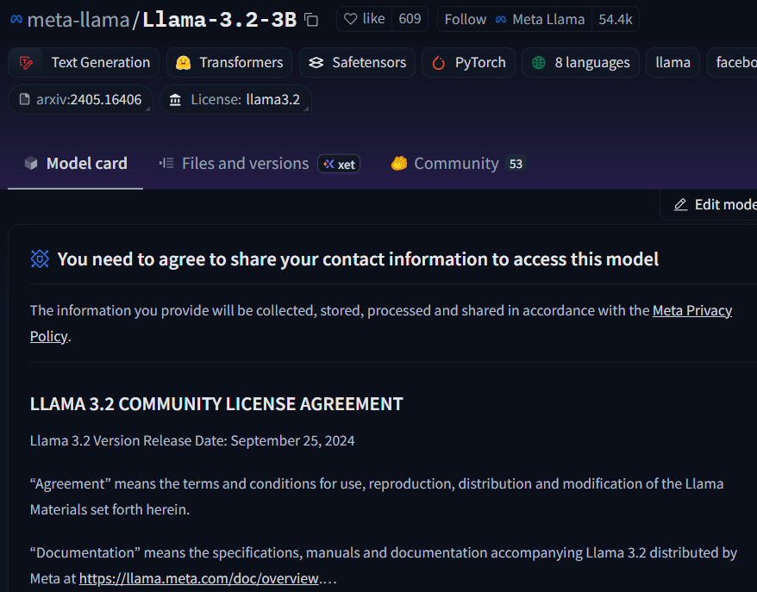This screenshot has height=592, width=757.
Task: Click the license building icon
Action: 175,100
